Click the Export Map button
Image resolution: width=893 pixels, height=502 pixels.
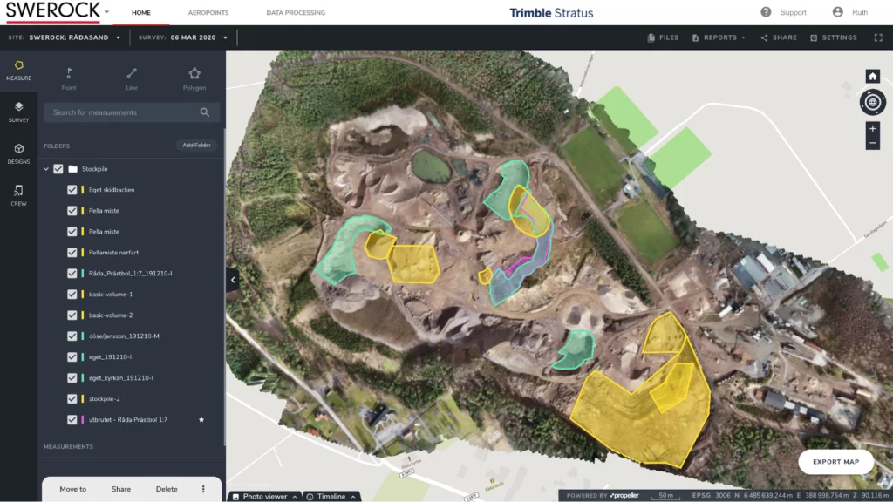[x=835, y=462]
